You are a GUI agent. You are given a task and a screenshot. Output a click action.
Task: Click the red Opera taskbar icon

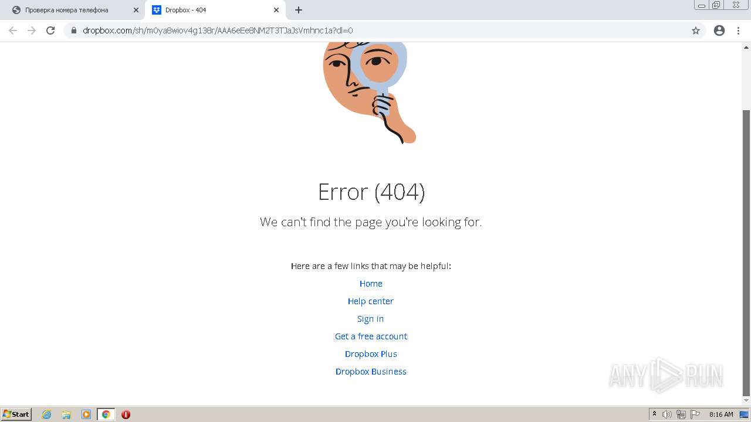126,414
